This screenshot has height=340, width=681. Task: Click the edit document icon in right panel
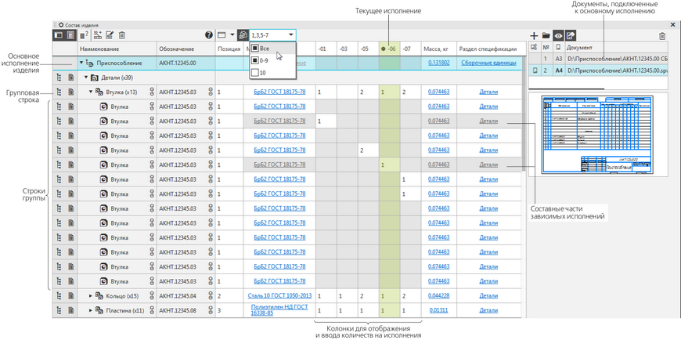click(571, 36)
